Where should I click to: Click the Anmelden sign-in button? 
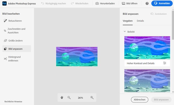click(x=162, y=4)
